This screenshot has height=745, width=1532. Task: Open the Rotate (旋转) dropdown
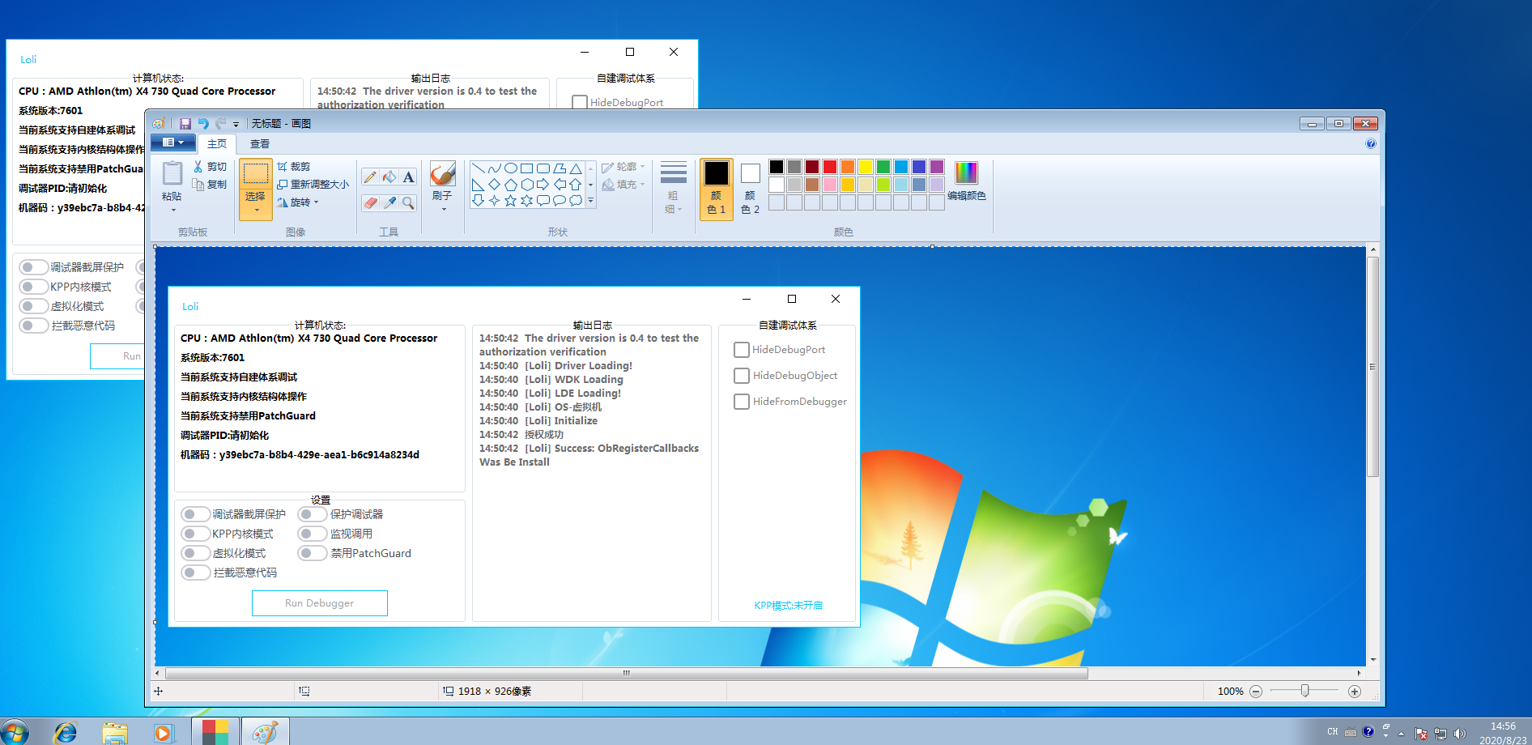click(x=298, y=202)
